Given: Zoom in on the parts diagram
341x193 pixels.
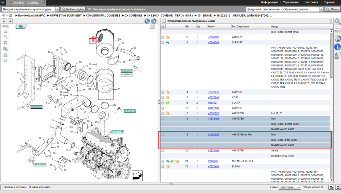Looking at the screenshot, I should (x=5, y=32).
